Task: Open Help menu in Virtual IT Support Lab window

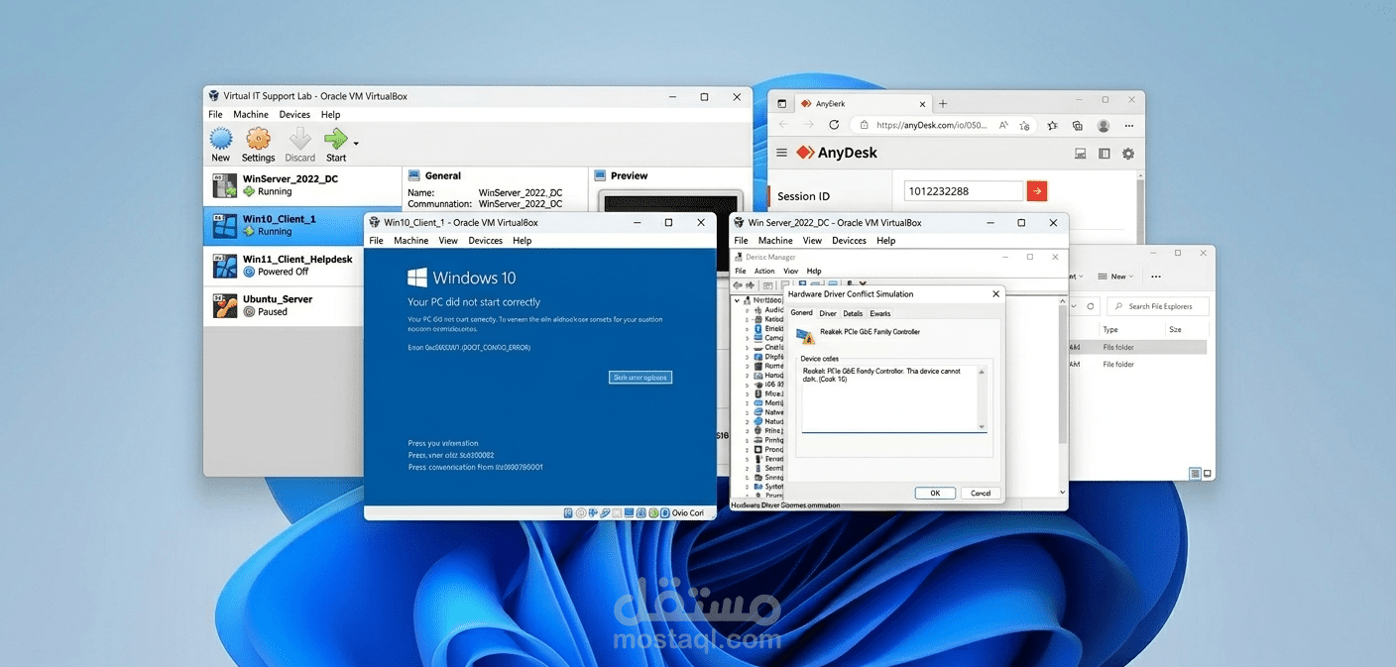Action: click(330, 115)
